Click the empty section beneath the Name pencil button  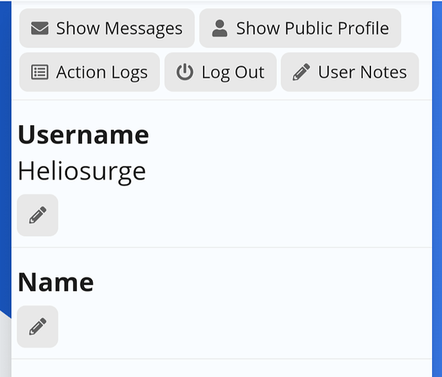click(x=222, y=368)
